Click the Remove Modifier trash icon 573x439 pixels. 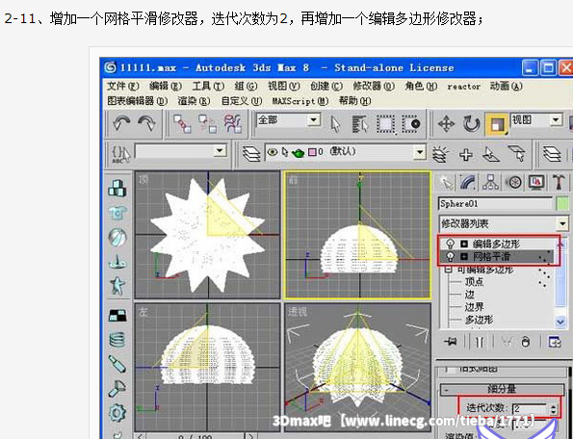(x=525, y=342)
